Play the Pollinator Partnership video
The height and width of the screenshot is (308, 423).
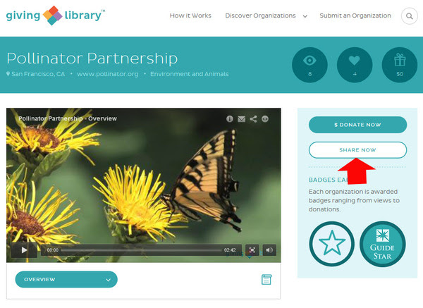pos(24,250)
